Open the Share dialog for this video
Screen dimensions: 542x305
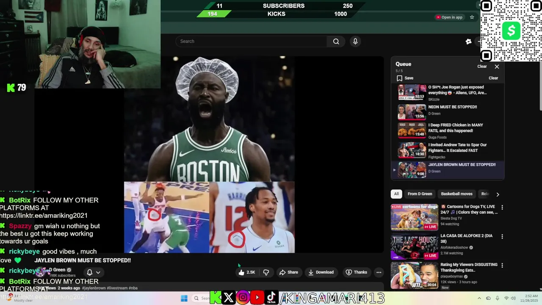point(288,272)
